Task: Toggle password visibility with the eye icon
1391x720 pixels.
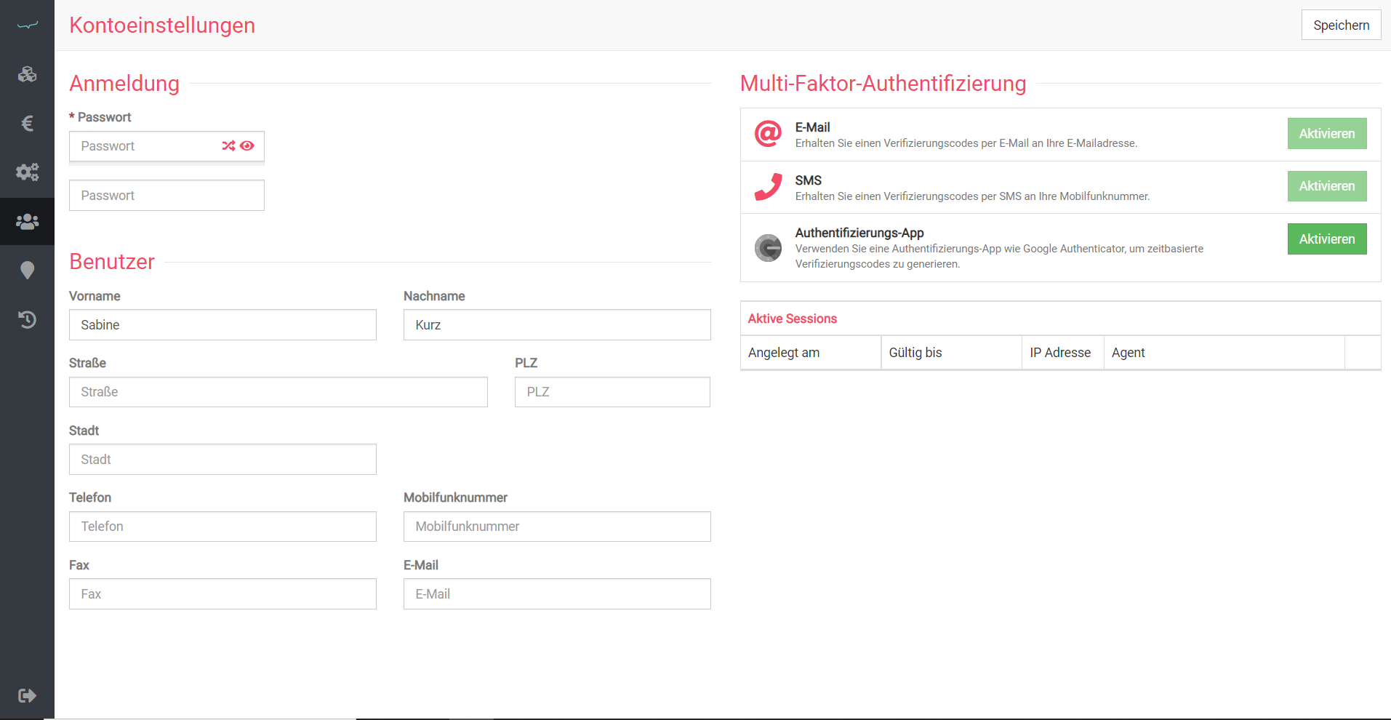Action: (247, 146)
